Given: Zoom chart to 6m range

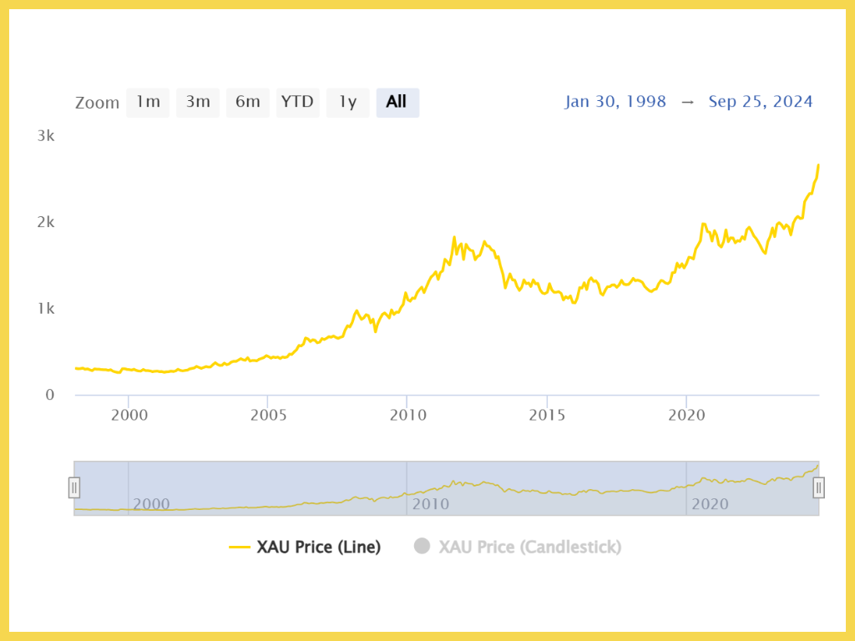Looking at the screenshot, I should (248, 103).
